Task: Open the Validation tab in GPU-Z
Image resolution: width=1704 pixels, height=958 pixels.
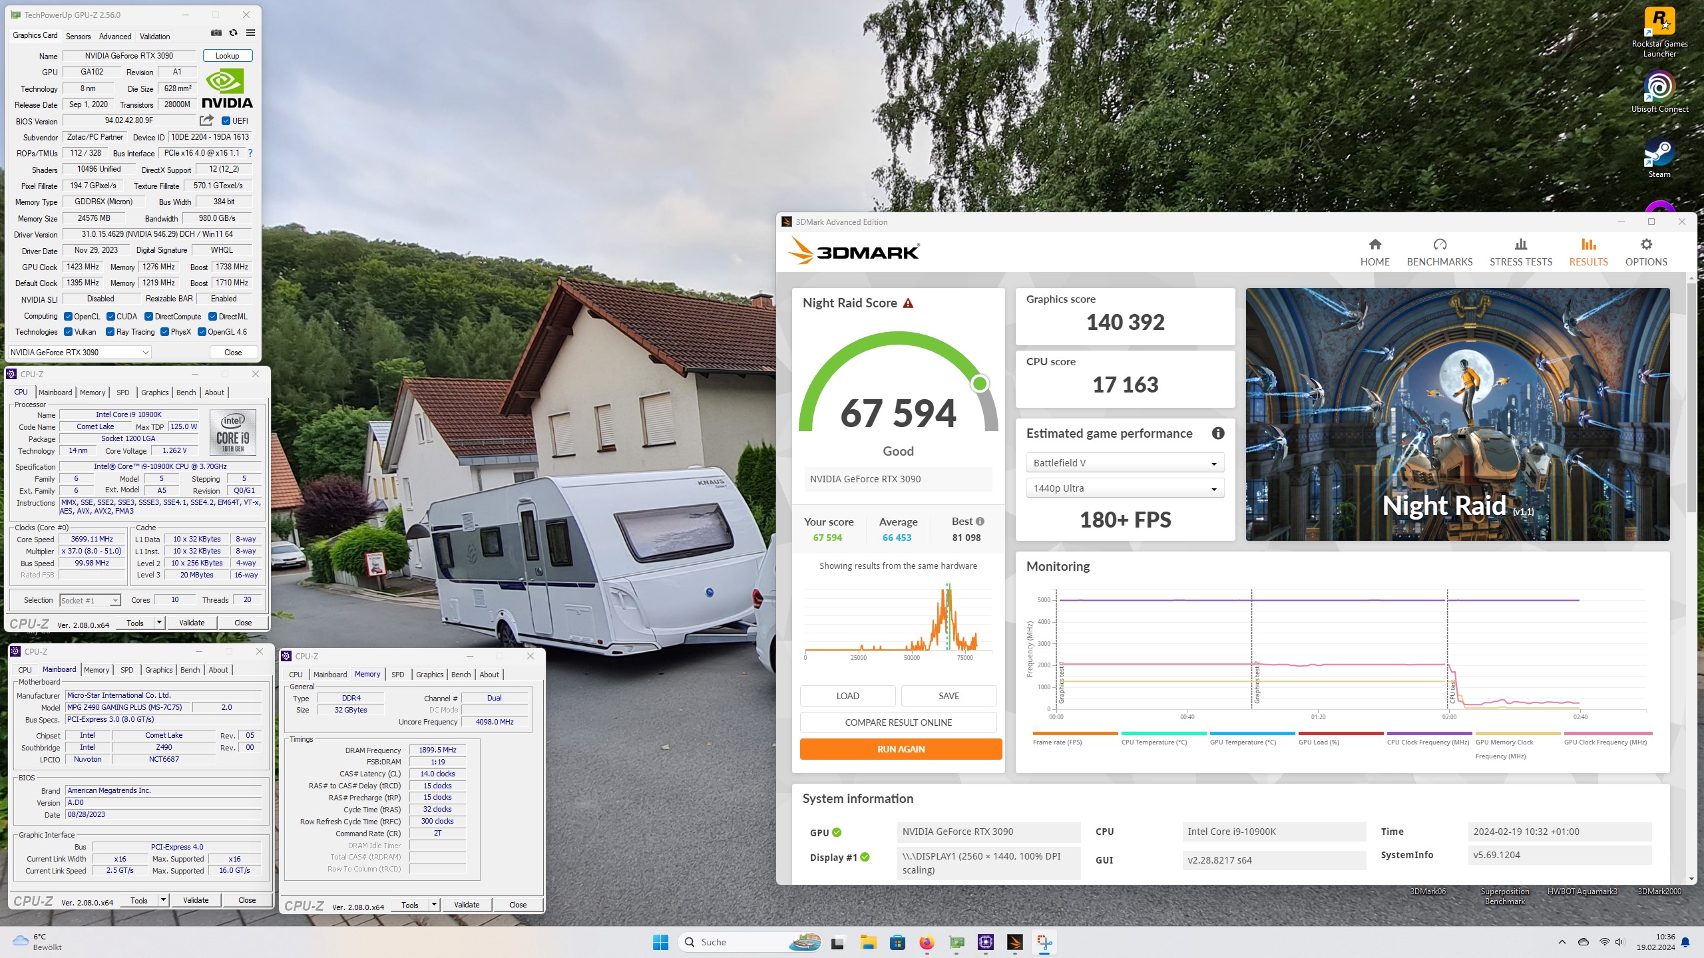Action: [x=154, y=37]
